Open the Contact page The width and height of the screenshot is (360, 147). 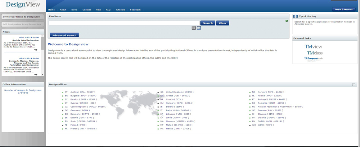coord(86,10)
